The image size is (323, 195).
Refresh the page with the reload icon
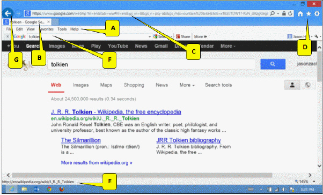(290, 13)
